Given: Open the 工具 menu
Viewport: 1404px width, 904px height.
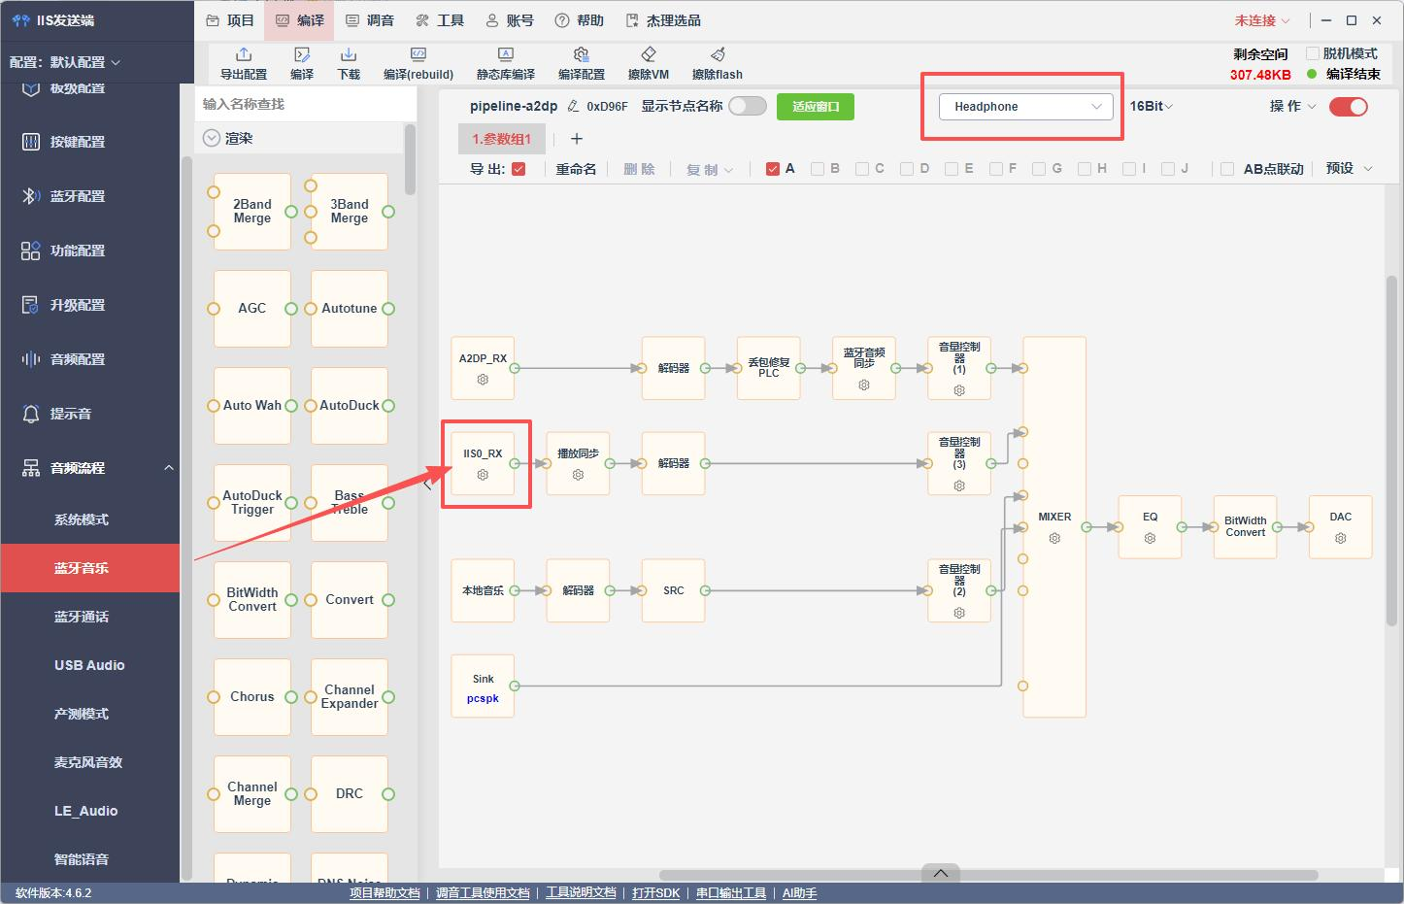Looking at the screenshot, I should point(440,20).
